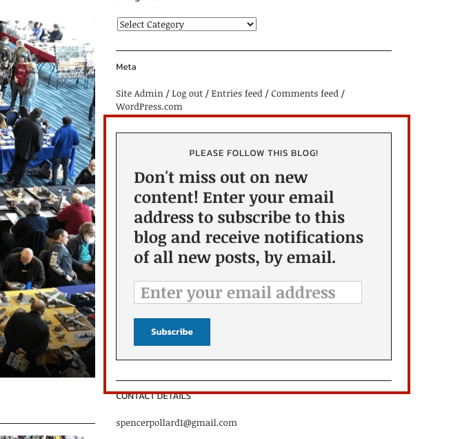
Task: Open the Entries feed link
Action: pos(237,94)
